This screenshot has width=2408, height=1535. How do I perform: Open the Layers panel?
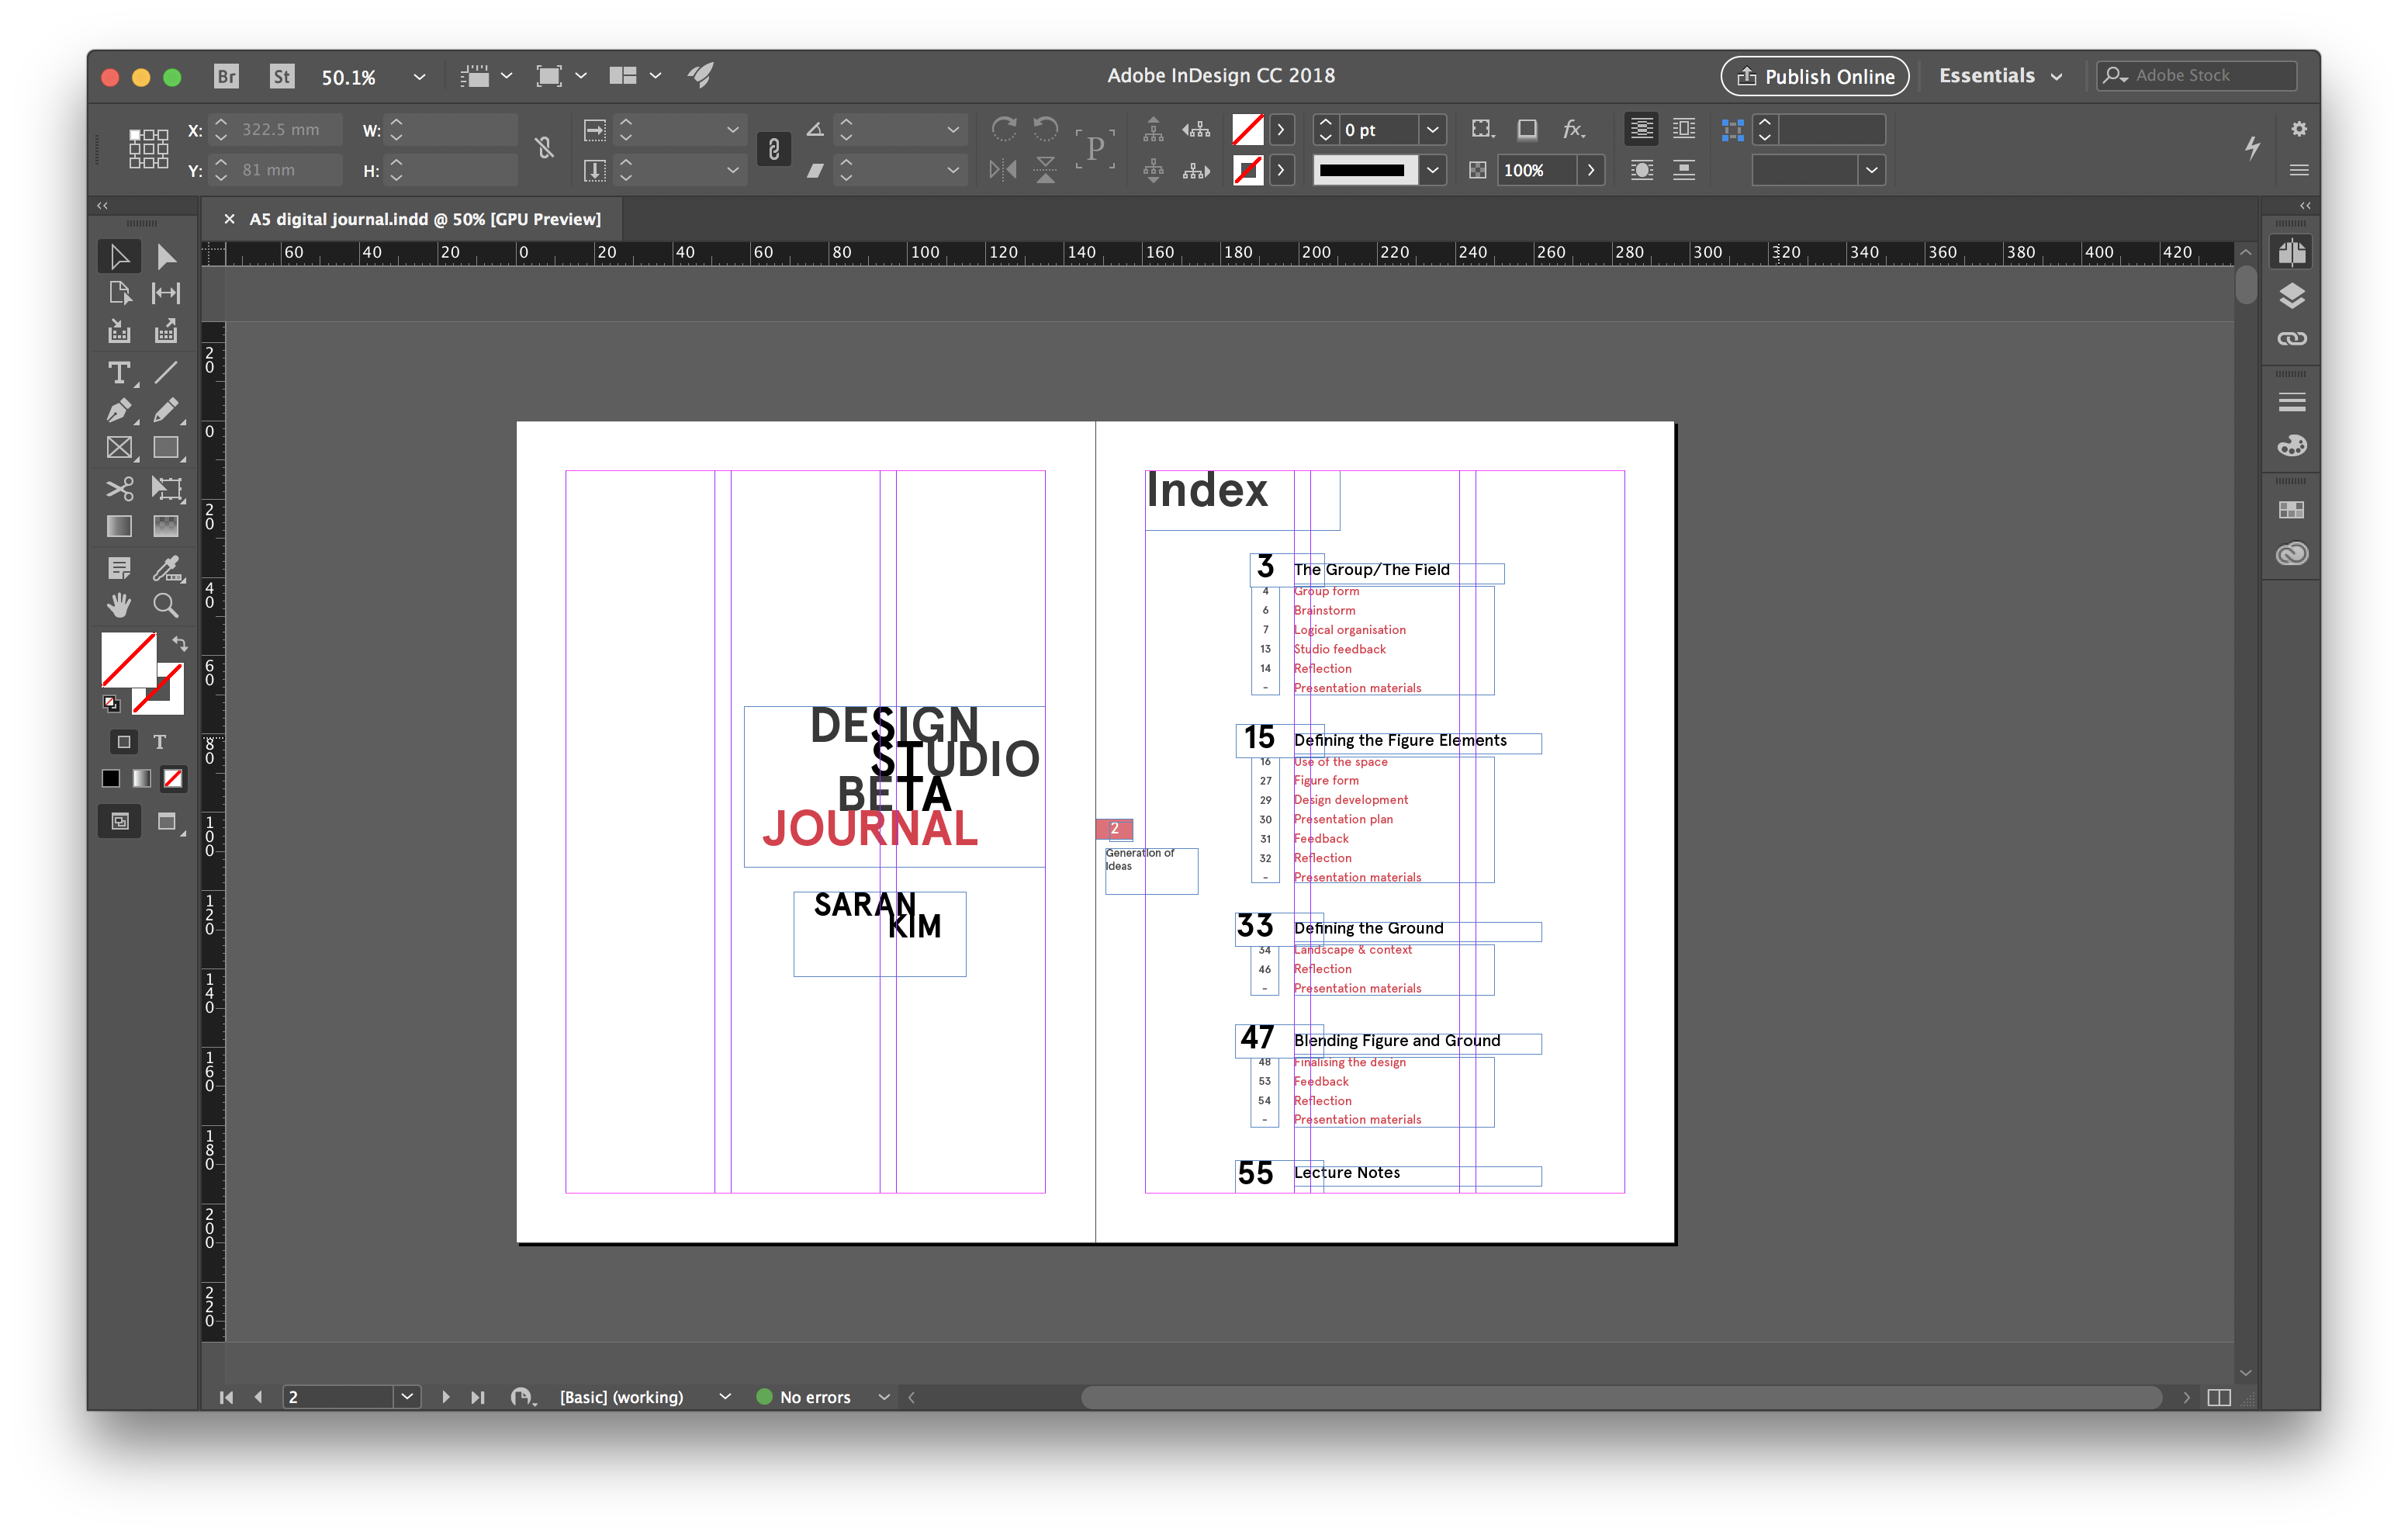(x=2291, y=295)
